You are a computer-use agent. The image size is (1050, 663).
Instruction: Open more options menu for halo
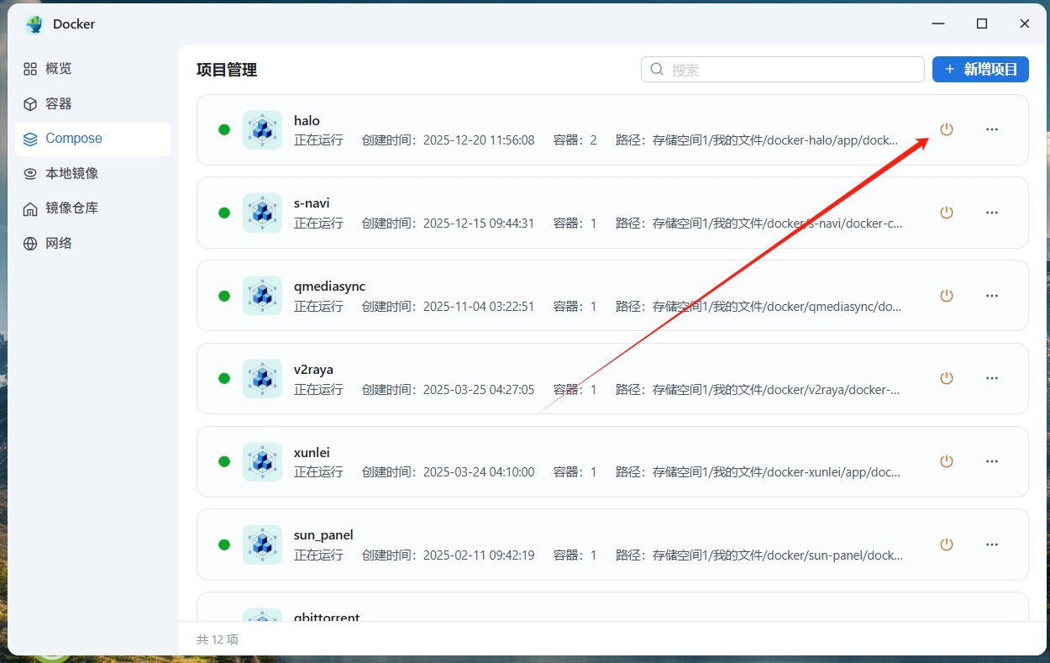click(992, 129)
